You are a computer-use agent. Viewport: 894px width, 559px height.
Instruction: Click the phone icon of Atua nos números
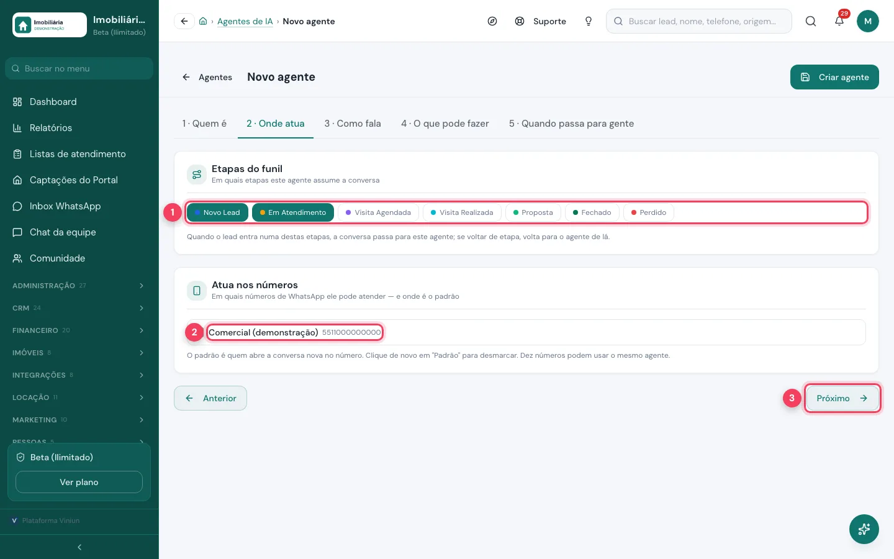tap(197, 291)
